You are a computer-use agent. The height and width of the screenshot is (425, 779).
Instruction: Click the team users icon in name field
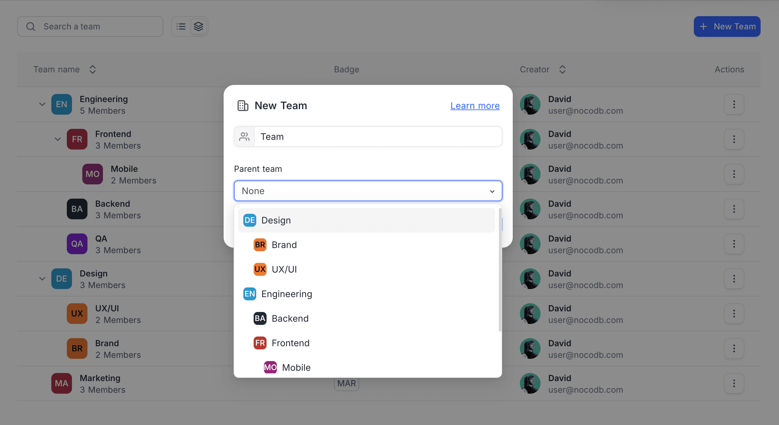244,137
